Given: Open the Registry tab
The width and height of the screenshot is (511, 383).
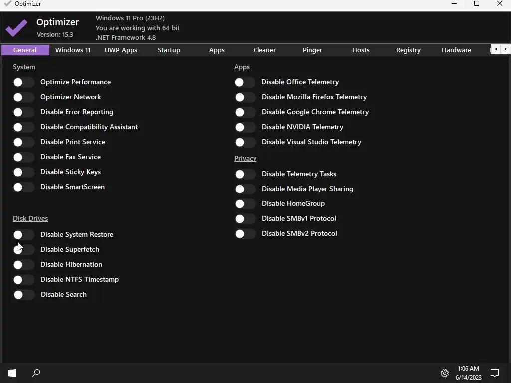Looking at the screenshot, I should (x=408, y=50).
